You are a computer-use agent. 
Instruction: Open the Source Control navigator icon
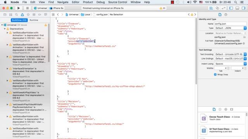(x=11, y=15)
